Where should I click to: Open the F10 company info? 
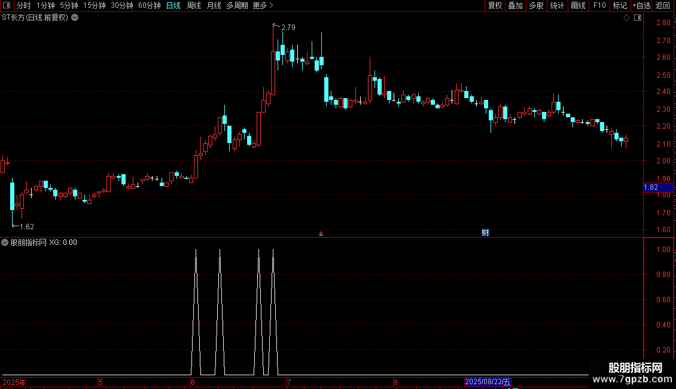(599, 5)
